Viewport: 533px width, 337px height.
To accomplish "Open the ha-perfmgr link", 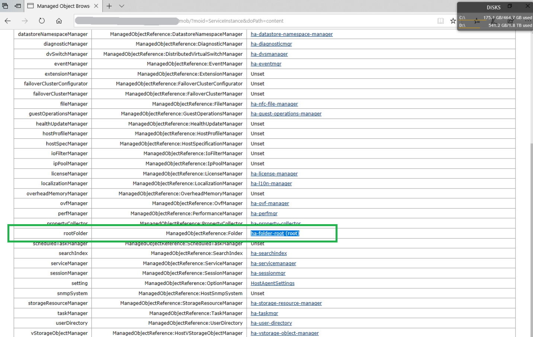I will [x=264, y=213].
